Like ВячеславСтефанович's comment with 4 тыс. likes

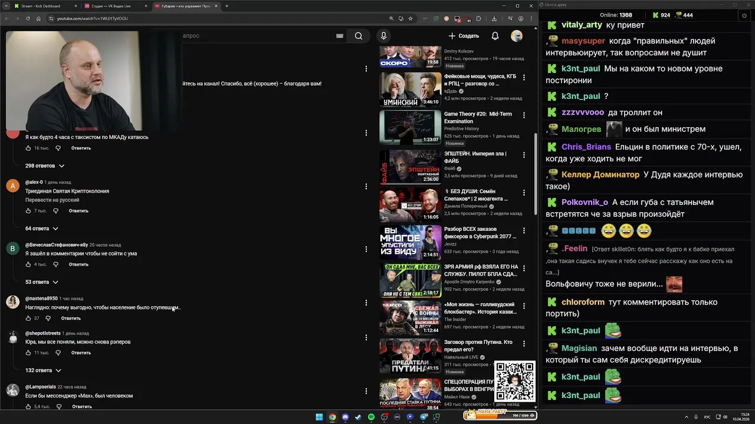[x=28, y=264]
